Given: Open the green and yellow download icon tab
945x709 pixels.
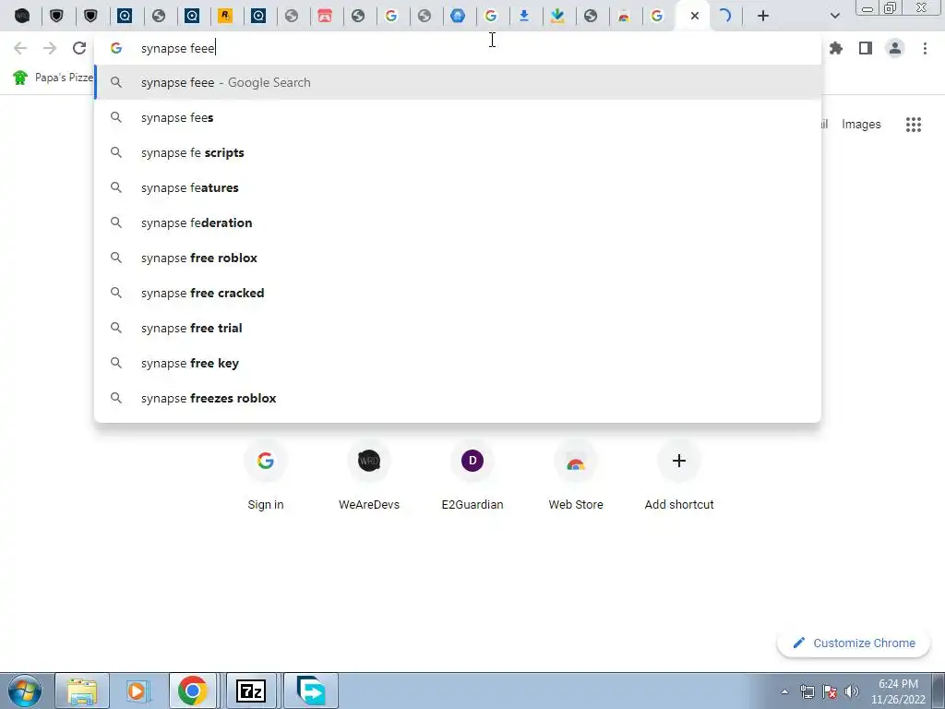Looking at the screenshot, I should tap(557, 16).
